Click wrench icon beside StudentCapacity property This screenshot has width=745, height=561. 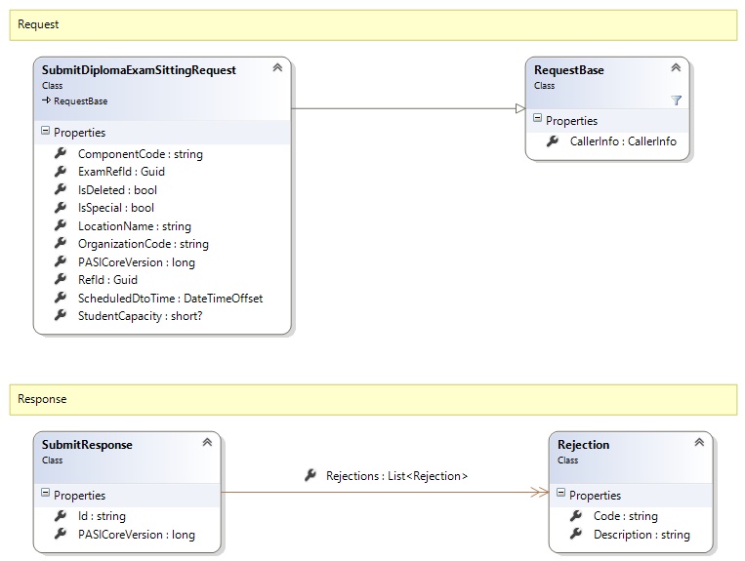pos(61,316)
